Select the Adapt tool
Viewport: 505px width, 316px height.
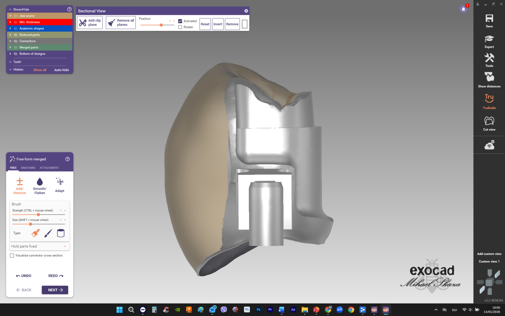pyautogui.click(x=60, y=185)
